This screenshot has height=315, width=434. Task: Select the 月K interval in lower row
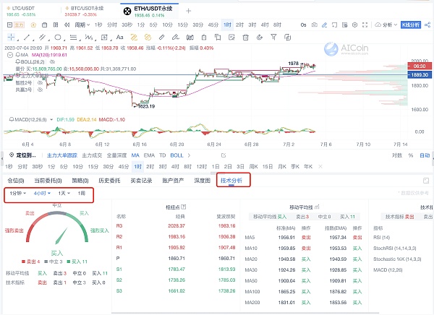point(282,166)
